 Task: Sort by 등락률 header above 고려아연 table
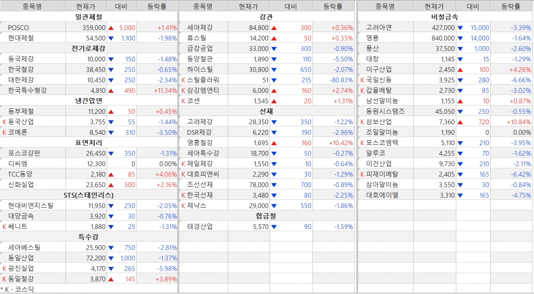(511, 6)
